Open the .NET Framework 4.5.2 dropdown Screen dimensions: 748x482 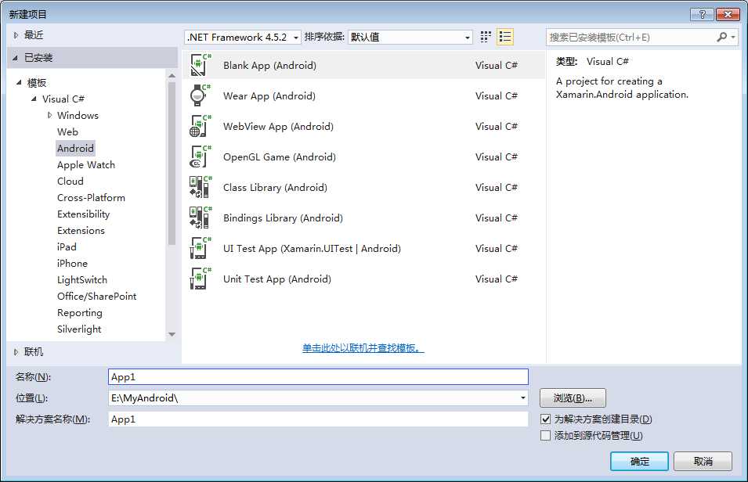pos(242,38)
